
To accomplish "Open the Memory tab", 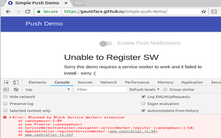I will point(165,82).
